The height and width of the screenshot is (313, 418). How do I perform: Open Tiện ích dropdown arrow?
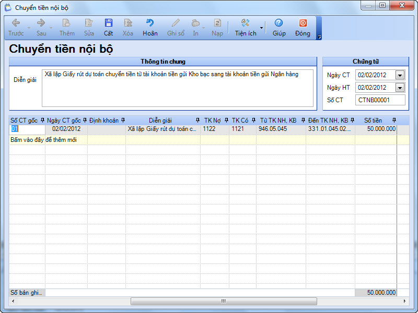coord(261,28)
